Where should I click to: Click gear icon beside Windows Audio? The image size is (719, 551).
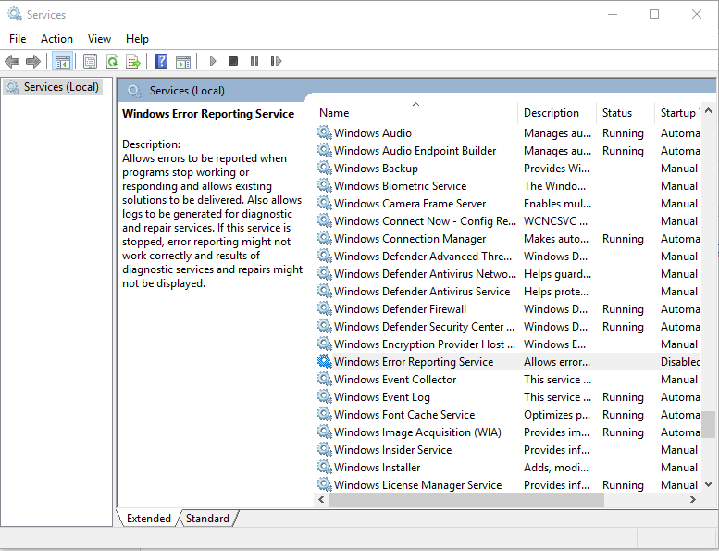tap(325, 132)
